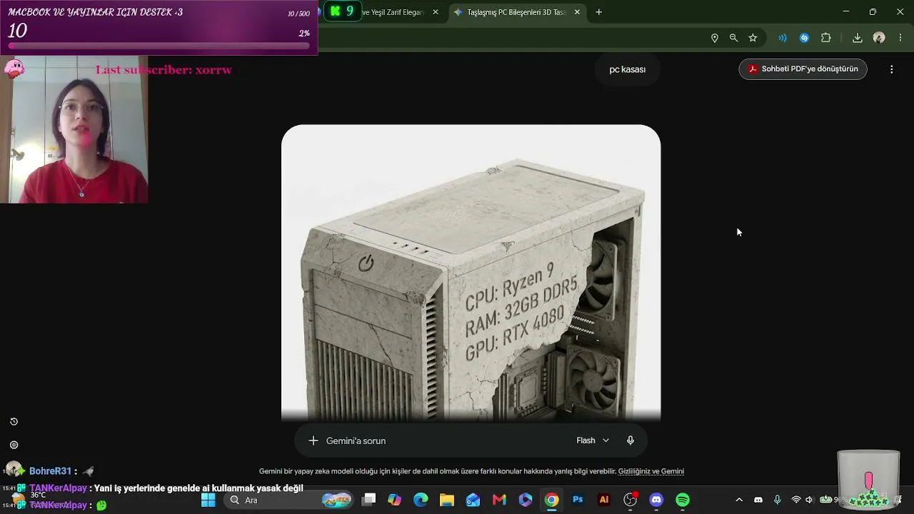Viewport: 914px width, 514px height.
Task: Click the blue sound-wave extension icon
Action: [783, 38]
